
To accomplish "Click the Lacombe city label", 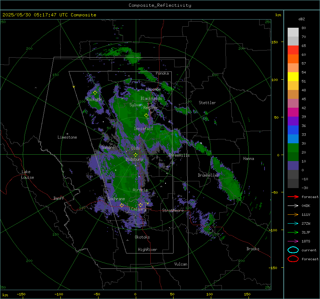I will point(153,89).
